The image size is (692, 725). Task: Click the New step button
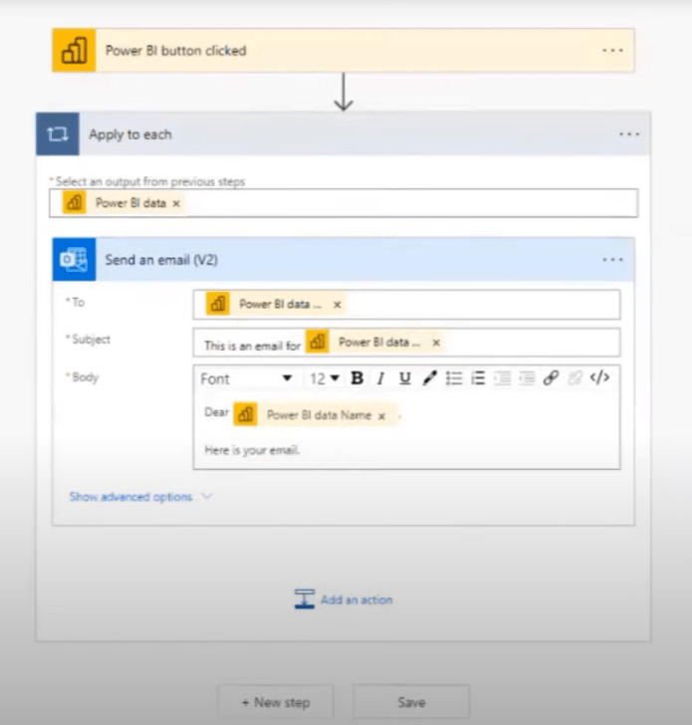click(x=276, y=702)
